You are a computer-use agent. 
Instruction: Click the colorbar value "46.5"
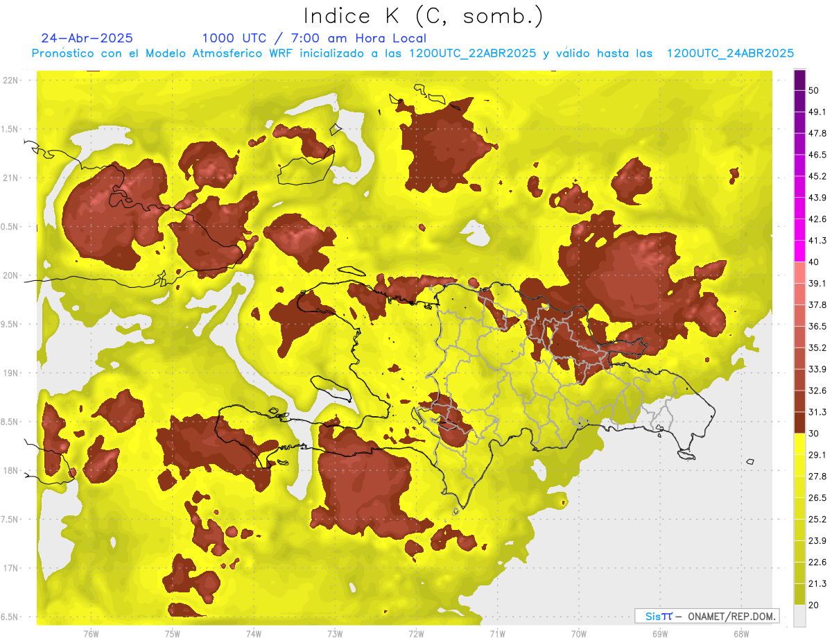[x=817, y=155]
